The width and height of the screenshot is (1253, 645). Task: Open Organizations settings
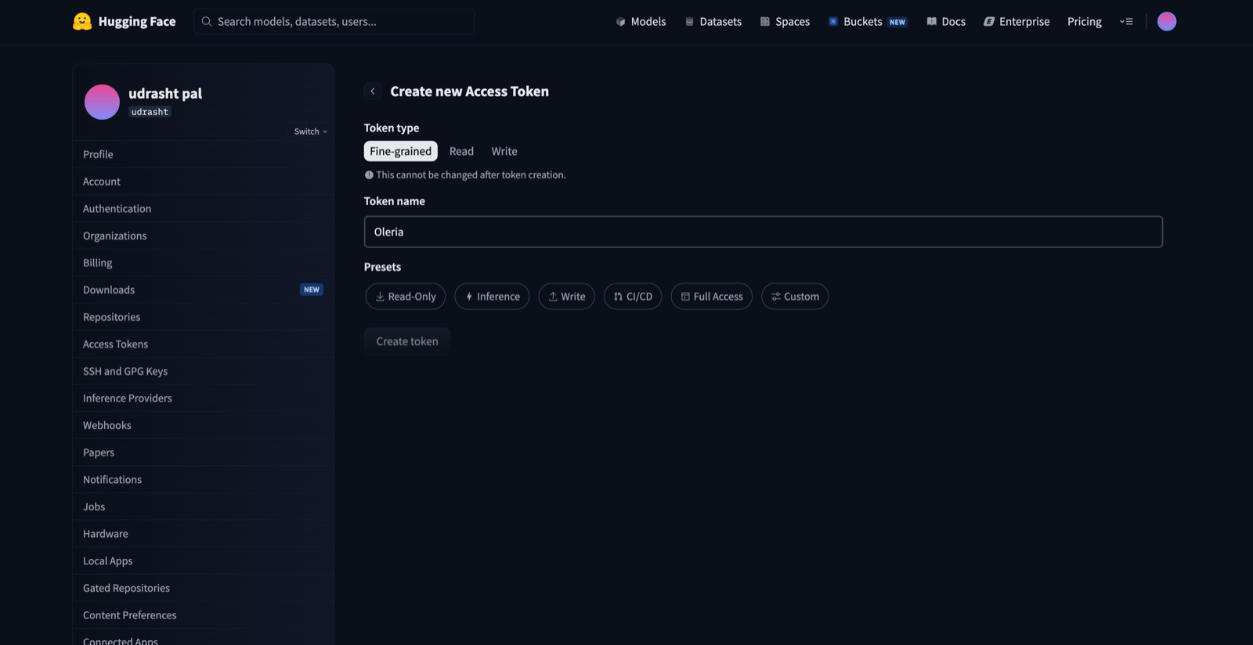[203, 236]
